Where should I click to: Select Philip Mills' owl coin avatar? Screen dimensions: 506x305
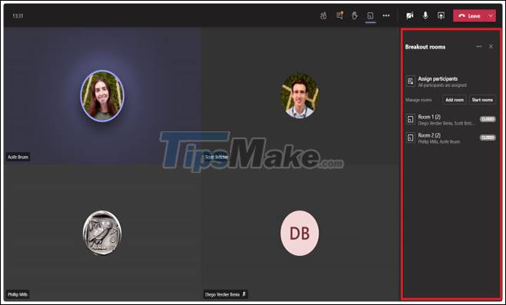102,233
